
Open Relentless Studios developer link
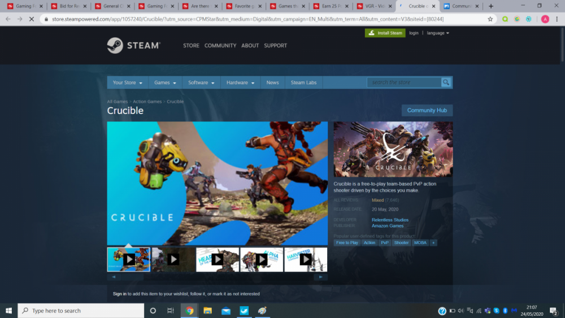click(x=390, y=220)
